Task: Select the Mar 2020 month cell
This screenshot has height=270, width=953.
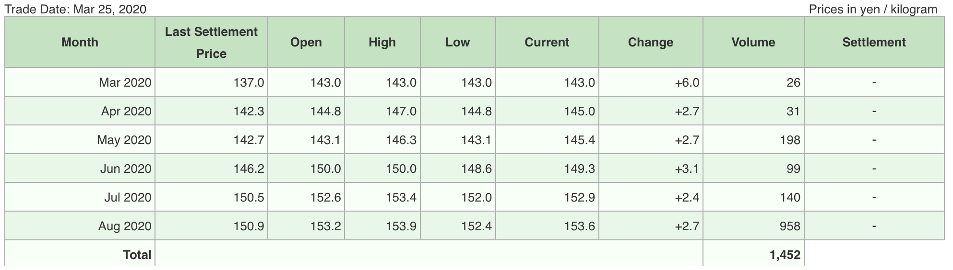Action: (x=80, y=82)
